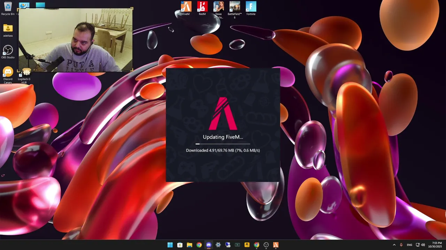Open Settings gear in the taskbar
The image size is (446, 250).
pyautogui.click(x=218, y=245)
